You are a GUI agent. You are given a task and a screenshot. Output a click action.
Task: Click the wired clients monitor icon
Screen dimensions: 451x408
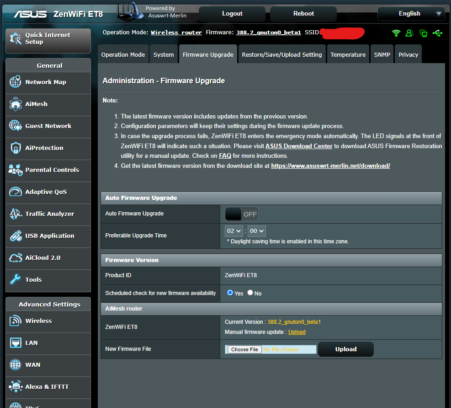[x=424, y=33]
